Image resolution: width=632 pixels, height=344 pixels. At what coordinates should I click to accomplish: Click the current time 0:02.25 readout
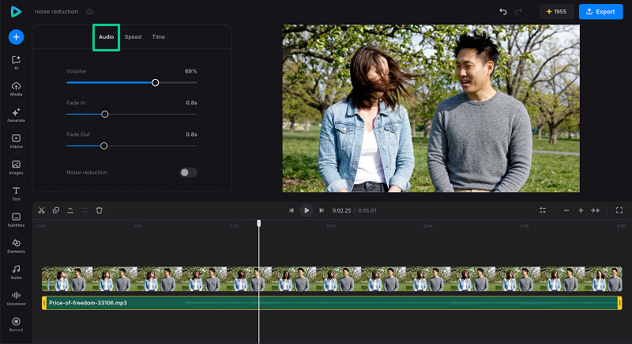point(341,210)
